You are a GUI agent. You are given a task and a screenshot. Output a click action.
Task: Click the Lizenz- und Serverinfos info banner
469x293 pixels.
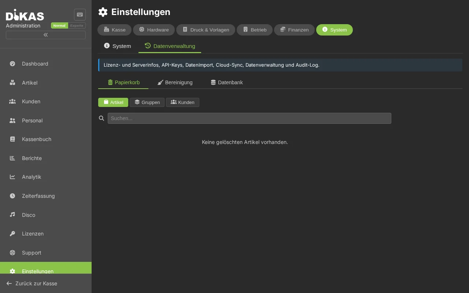coord(280,65)
